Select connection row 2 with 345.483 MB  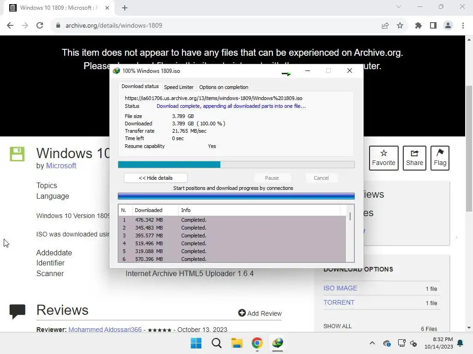point(232,228)
